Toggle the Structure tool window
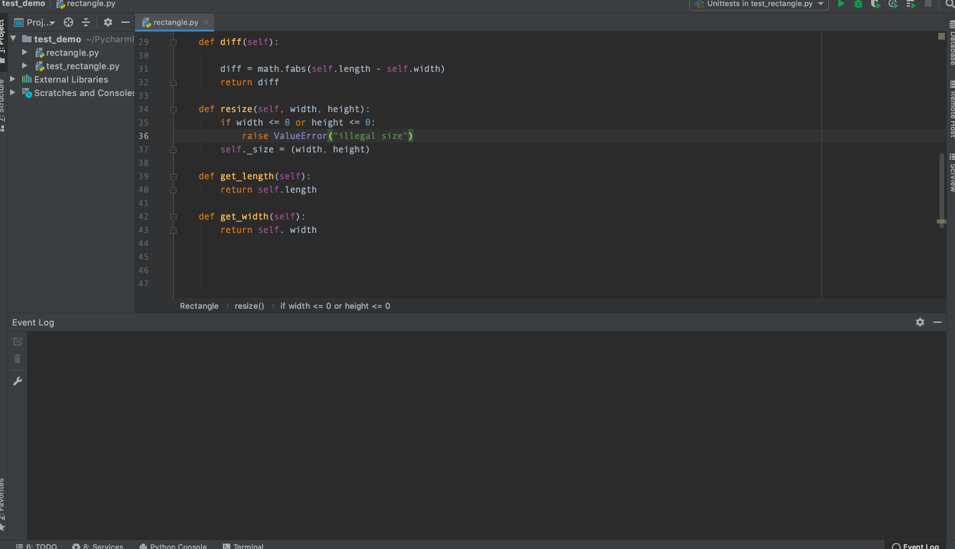 (x=3, y=104)
